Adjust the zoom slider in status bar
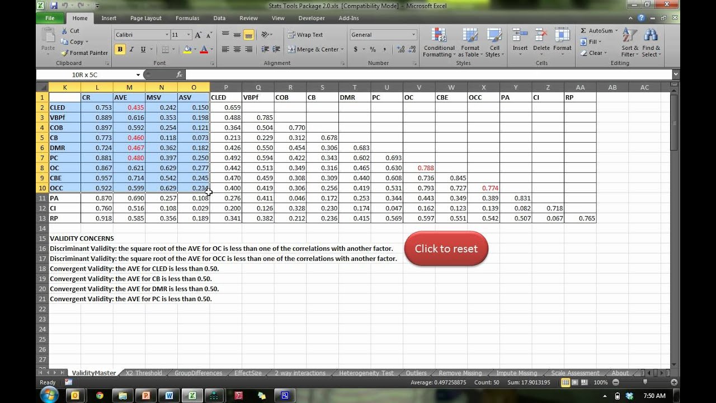This screenshot has width=716, height=403. click(x=645, y=382)
